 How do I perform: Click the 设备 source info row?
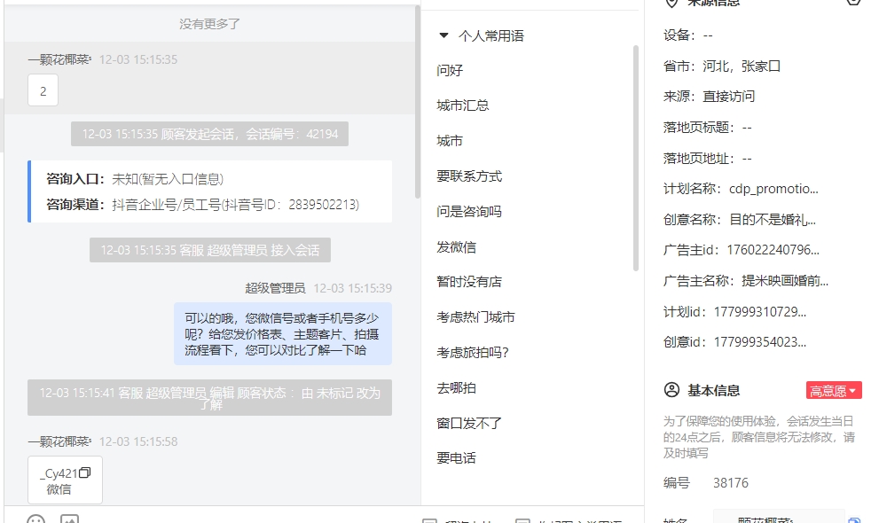[x=687, y=35]
